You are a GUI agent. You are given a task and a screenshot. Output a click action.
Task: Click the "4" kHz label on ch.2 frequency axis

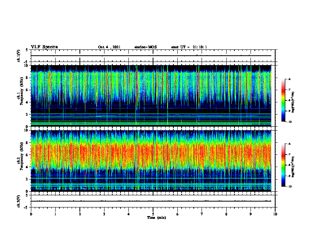click(x=27, y=167)
